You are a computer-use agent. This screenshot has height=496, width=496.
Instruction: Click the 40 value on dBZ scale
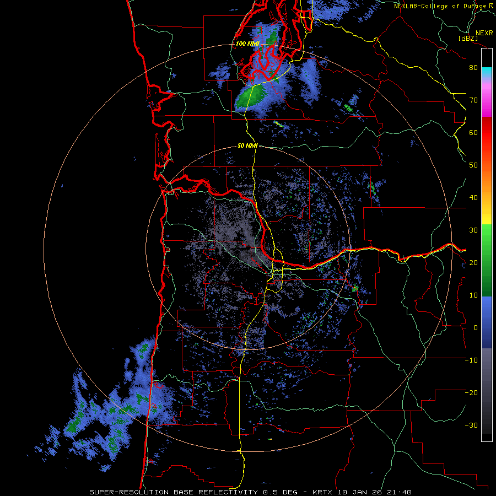[473, 198]
